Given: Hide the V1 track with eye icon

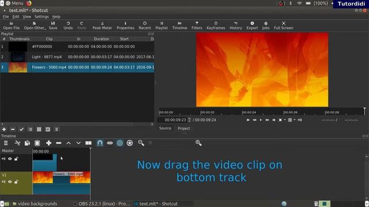Looking at the screenshot, I should [x=10, y=182].
